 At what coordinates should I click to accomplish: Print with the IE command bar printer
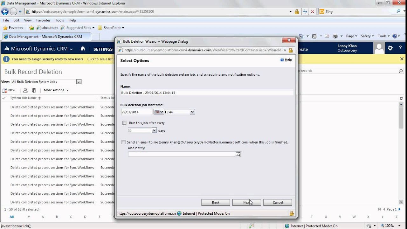pyautogui.click(x=335, y=36)
